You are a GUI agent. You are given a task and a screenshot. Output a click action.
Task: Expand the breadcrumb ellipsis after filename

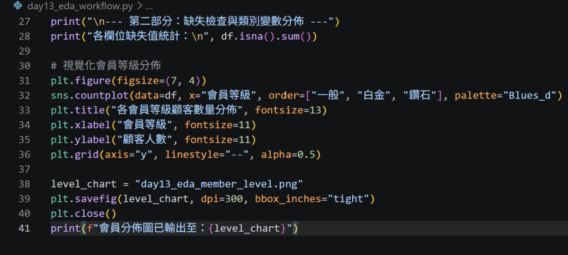coord(149,6)
